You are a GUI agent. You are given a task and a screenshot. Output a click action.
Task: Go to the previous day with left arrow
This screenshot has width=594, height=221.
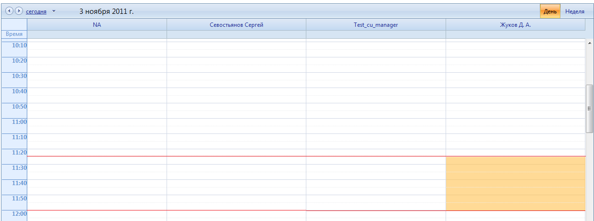tap(9, 11)
